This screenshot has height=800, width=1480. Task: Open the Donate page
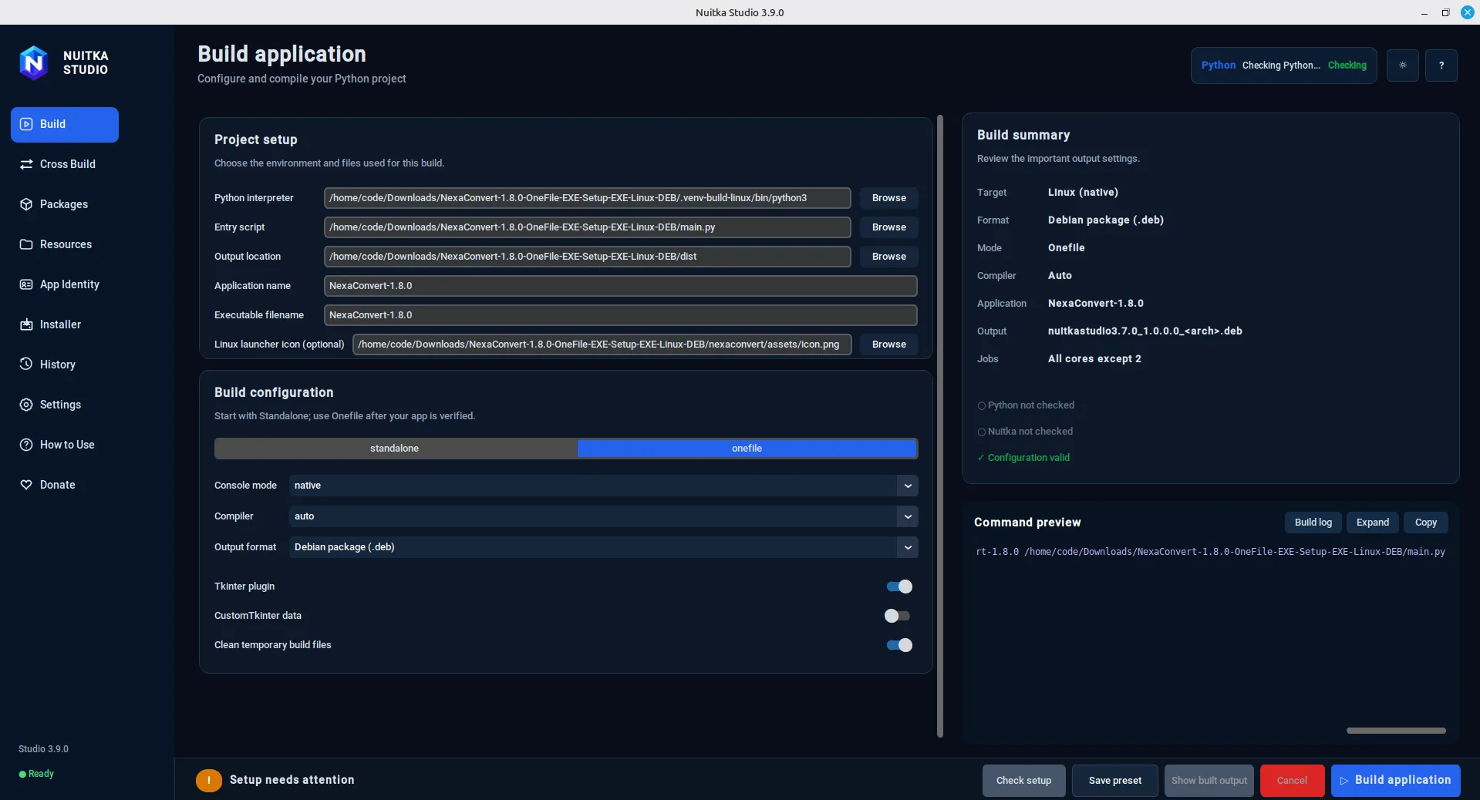[x=65, y=485]
